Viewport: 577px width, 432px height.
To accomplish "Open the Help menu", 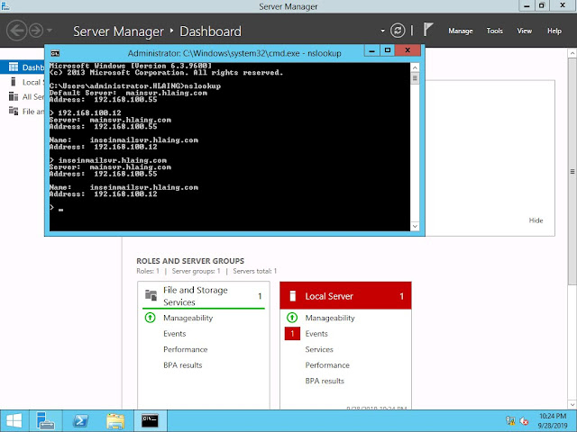I will click(554, 31).
